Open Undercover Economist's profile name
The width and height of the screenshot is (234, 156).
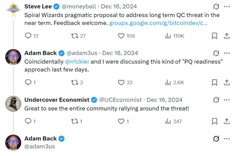coord(57,100)
